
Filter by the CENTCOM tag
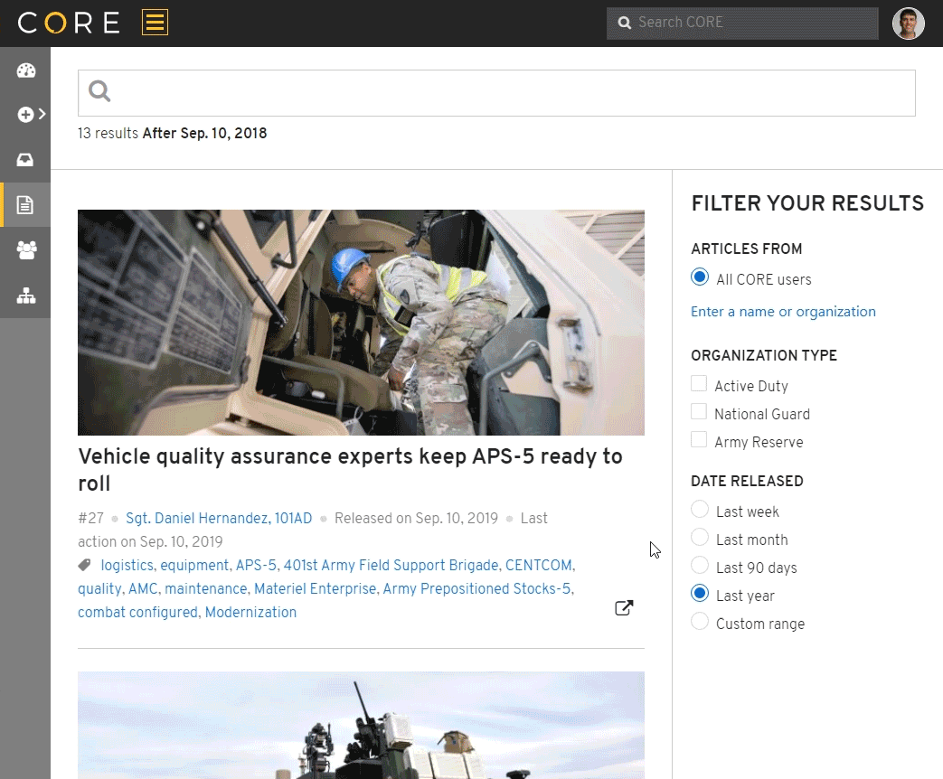pos(538,565)
